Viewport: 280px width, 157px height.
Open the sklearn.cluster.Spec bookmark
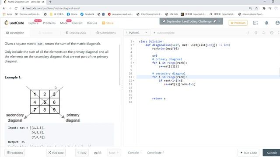(x=251, y=14)
